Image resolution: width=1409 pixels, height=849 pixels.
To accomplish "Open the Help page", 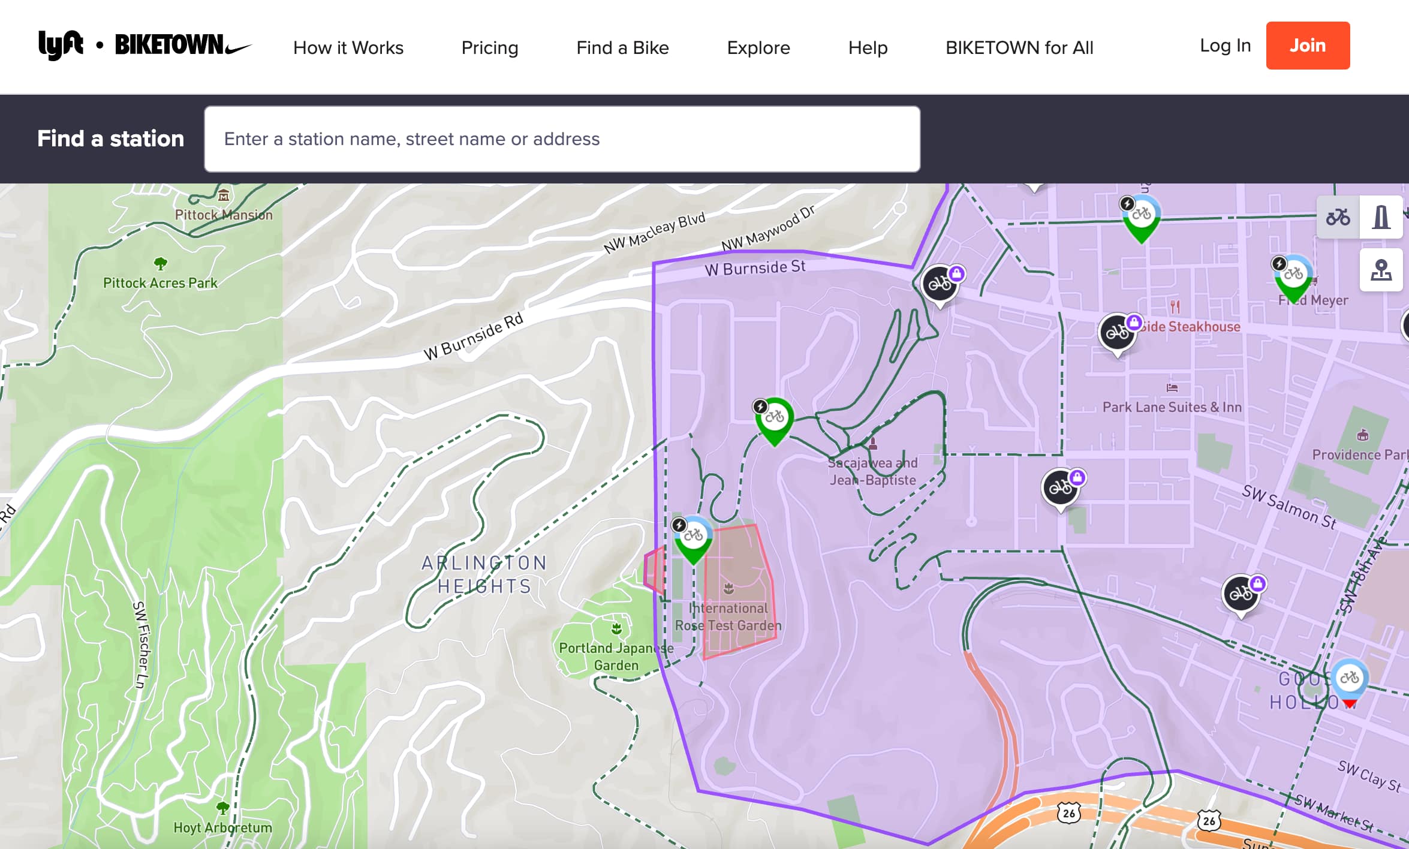I will [867, 47].
